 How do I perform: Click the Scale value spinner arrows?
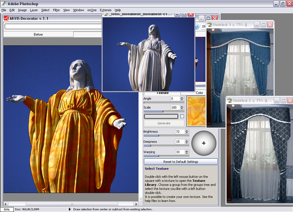pyautogui.click(x=182, y=107)
